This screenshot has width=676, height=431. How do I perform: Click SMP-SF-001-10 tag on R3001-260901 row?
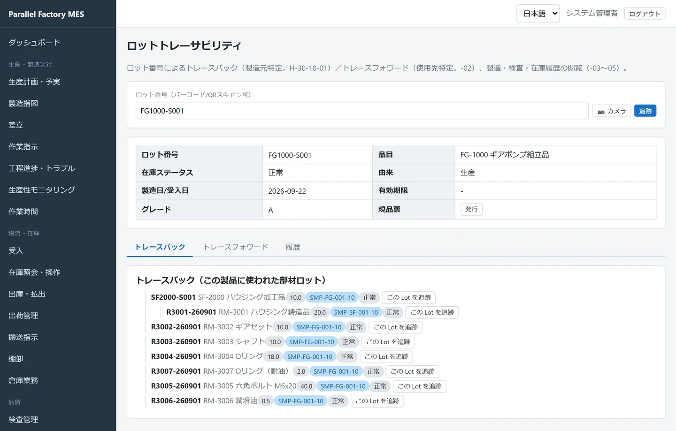(x=356, y=312)
